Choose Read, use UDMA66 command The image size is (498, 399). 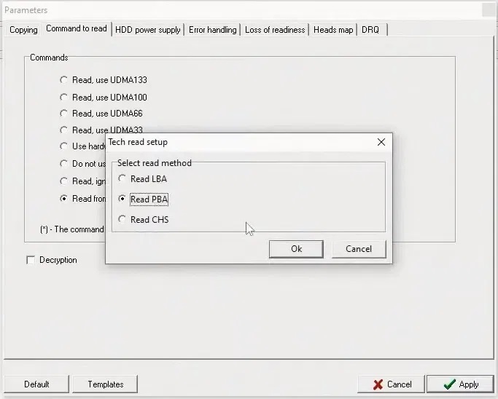tap(64, 114)
